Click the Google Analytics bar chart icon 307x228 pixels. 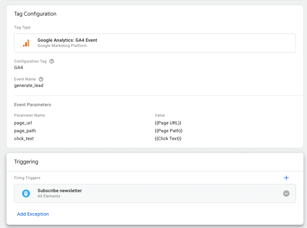tap(26, 43)
